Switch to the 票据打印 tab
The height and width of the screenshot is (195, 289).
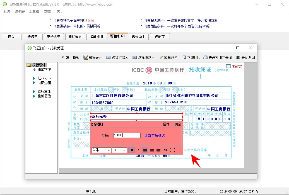(x=117, y=36)
